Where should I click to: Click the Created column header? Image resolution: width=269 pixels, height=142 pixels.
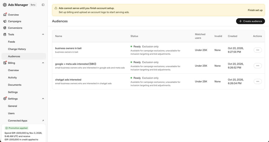[233, 36]
